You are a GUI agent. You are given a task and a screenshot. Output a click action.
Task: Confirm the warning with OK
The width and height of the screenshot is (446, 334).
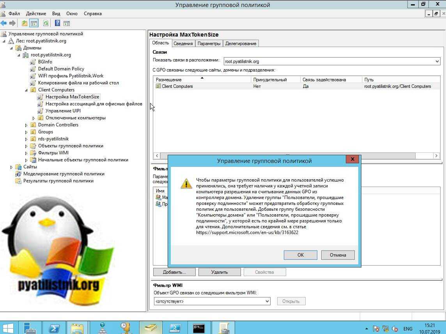pyautogui.click(x=300, y=255)
